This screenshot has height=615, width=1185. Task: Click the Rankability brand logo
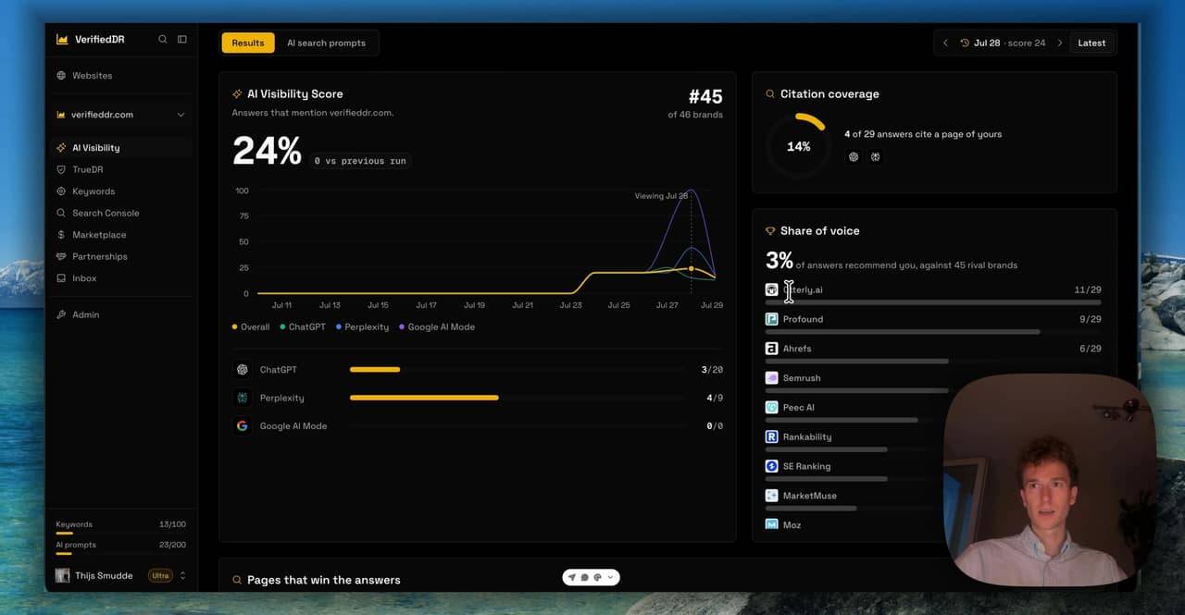point(772,437)
